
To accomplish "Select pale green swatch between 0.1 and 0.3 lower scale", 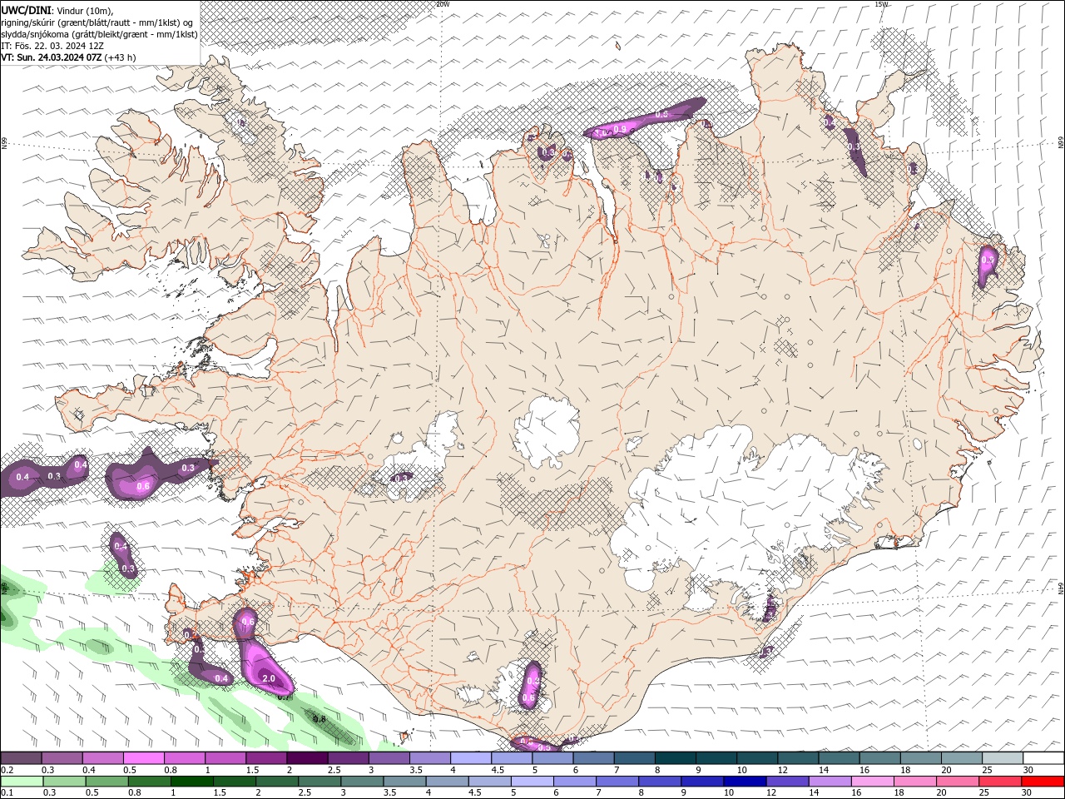I will [22, 782].
